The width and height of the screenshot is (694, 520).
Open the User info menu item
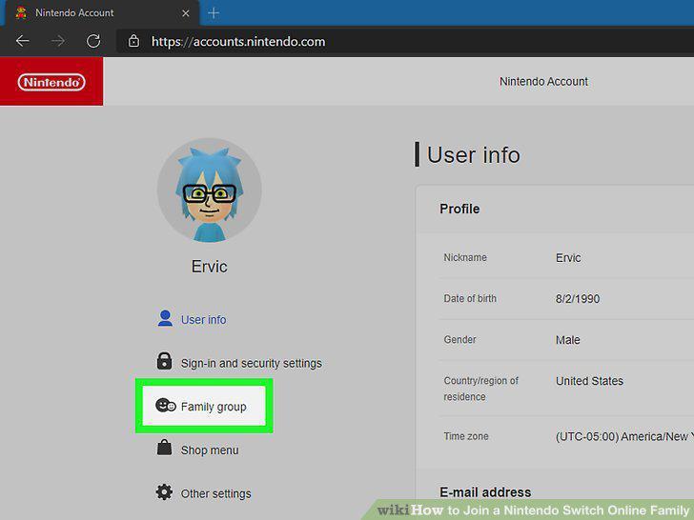pos(204,319)
